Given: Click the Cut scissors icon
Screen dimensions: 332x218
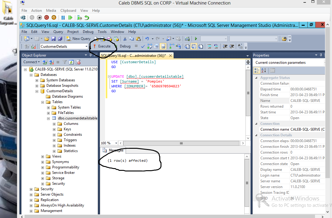Looking at the screenshot, I should point(125,39).
